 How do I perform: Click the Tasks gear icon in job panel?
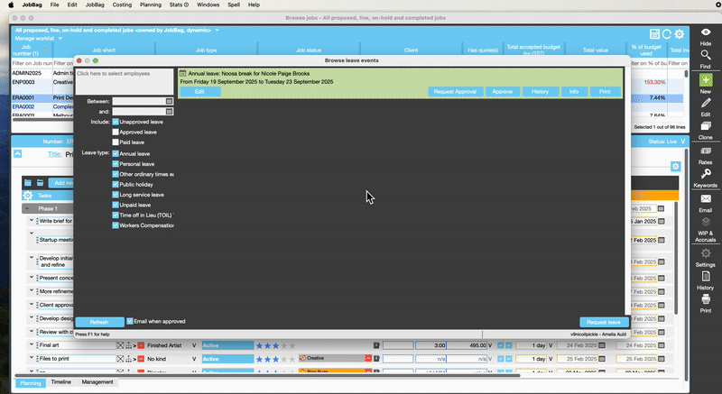click(x=28, y=196)
